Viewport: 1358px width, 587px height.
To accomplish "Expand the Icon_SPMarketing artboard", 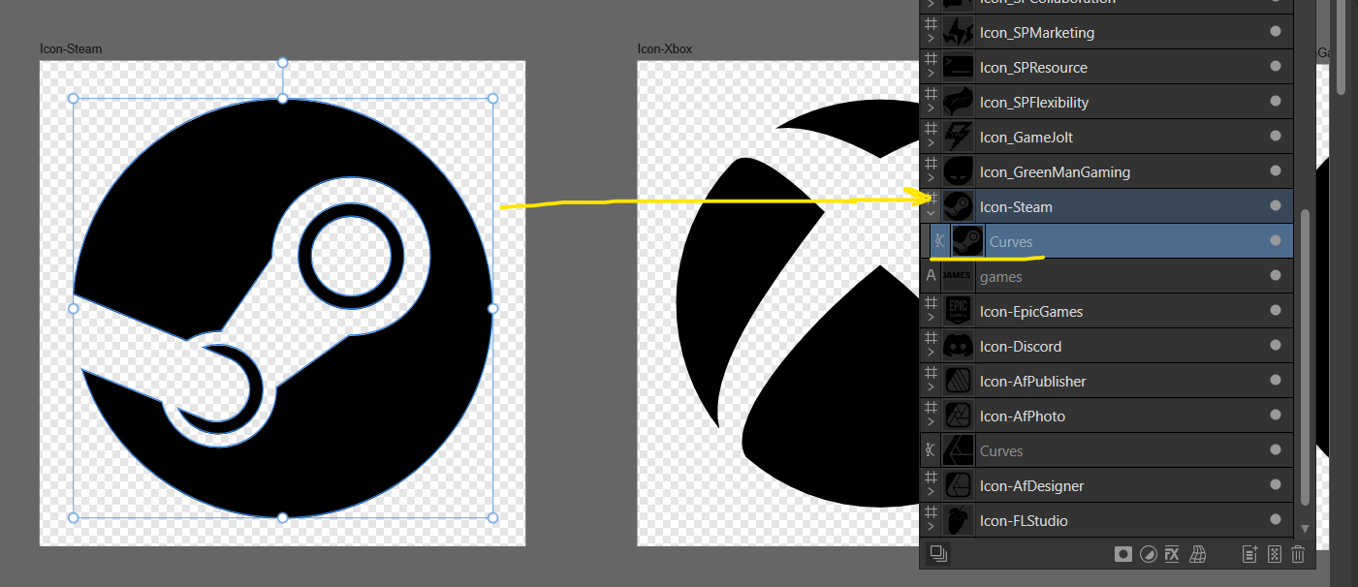I will coord(931,40).
